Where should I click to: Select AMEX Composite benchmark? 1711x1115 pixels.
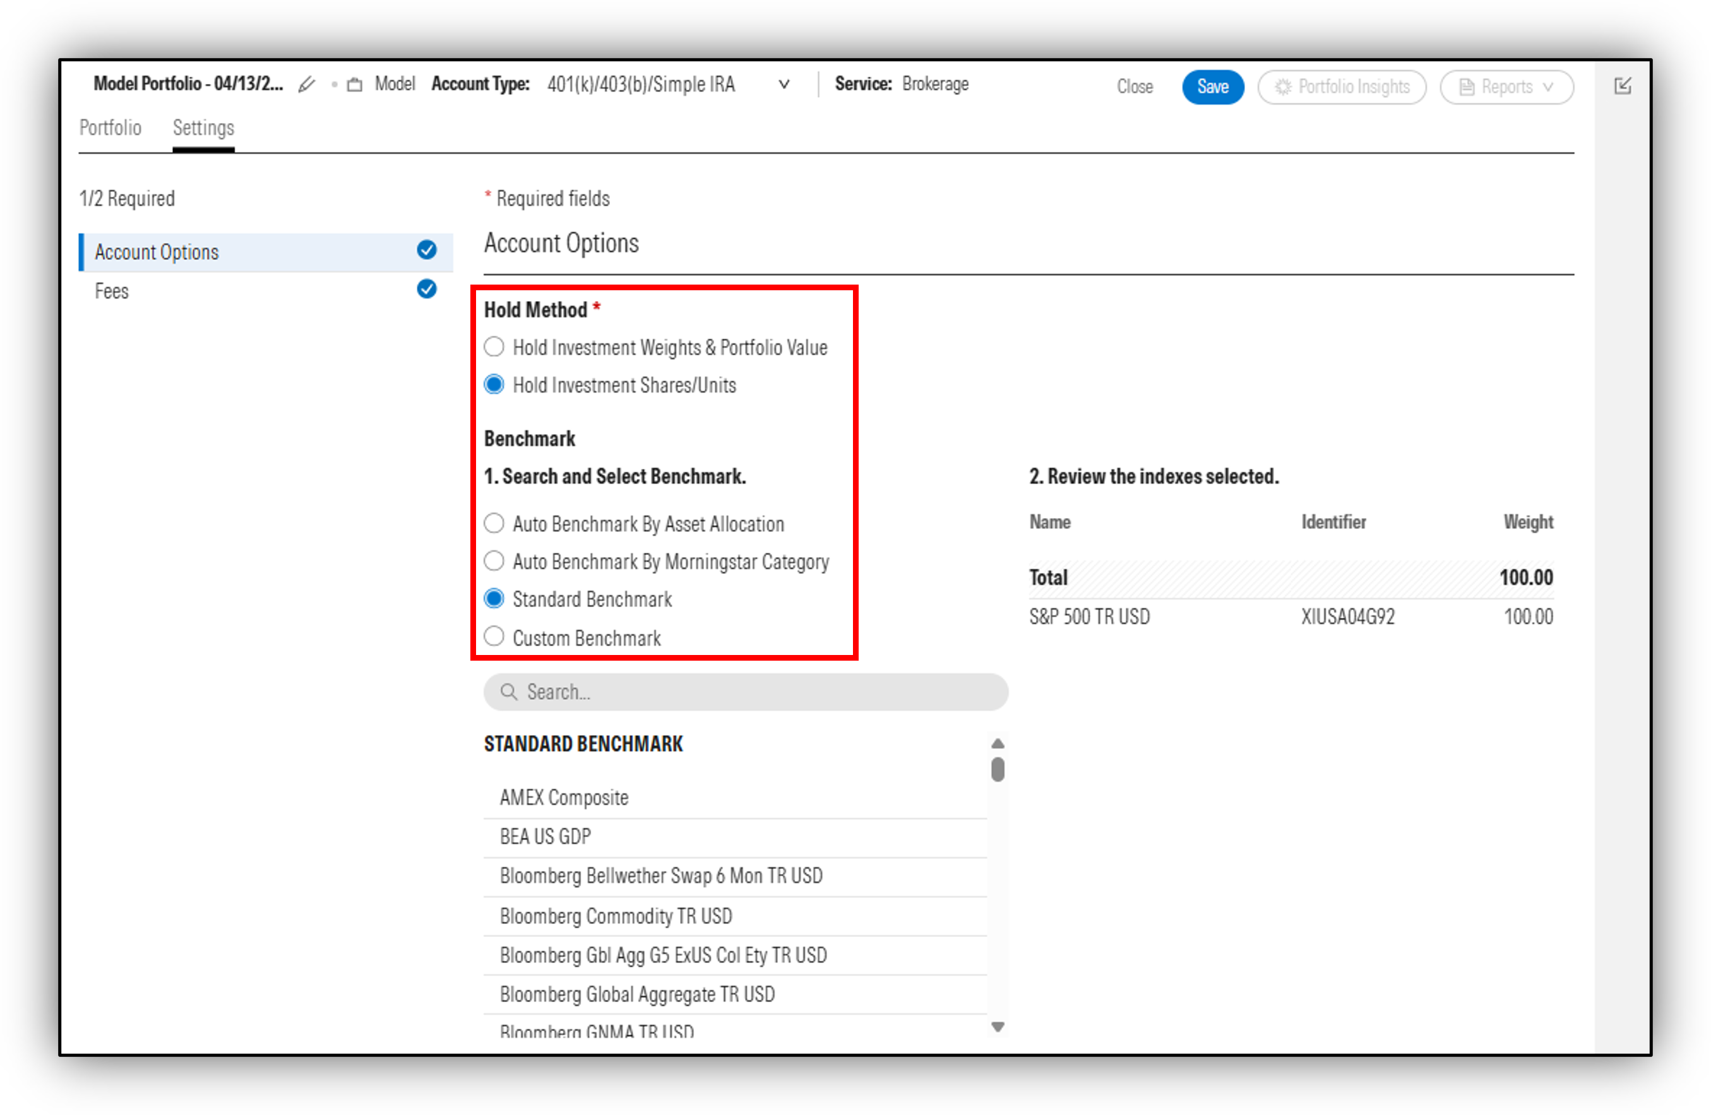click(735, 798)
